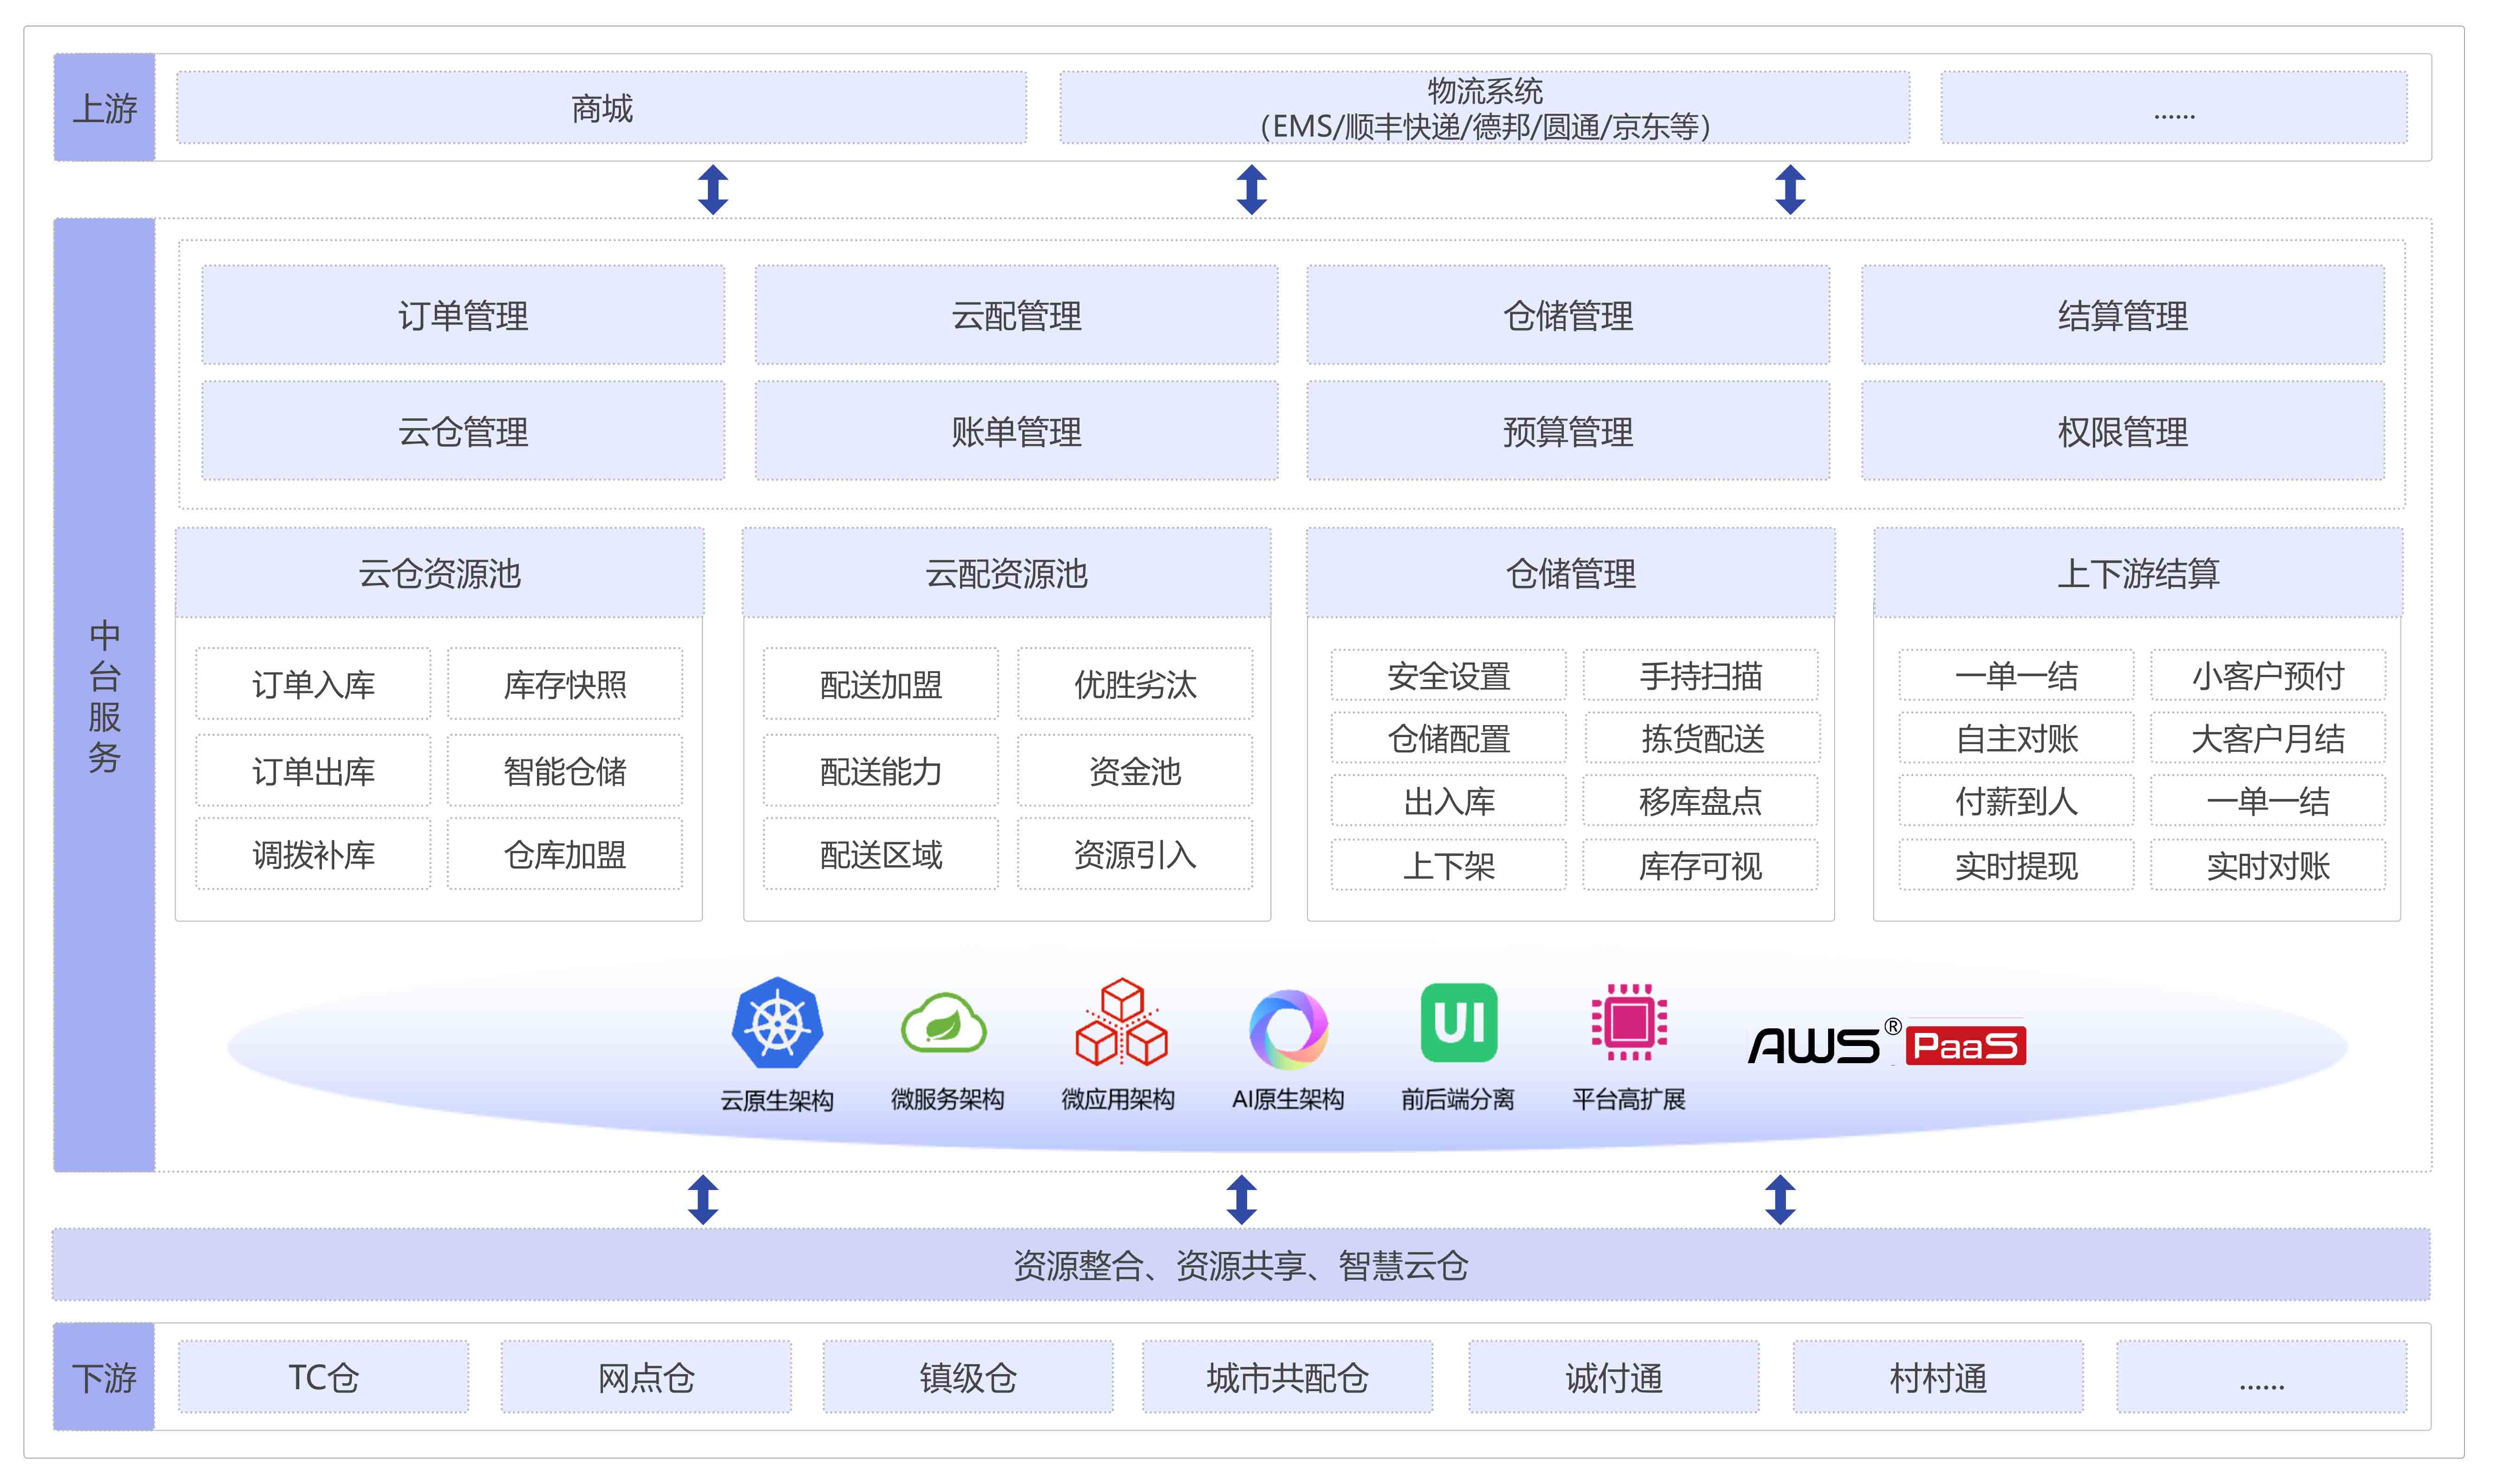The width and height of the screenshot is (2517, 1484).
Task: Click the 物流系统 upstream box
Action: pyautogui.click(x=1484, y=108)
